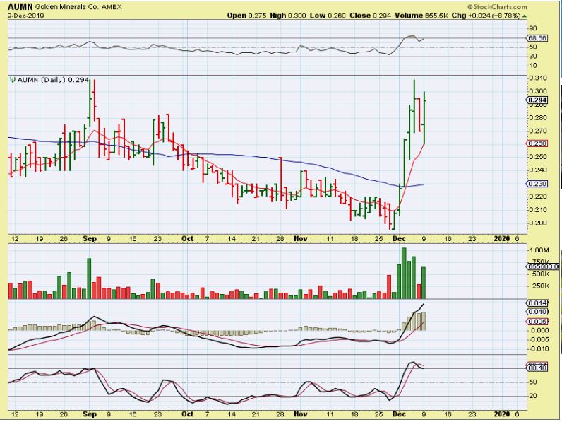Click the Chg +0.024 (+8.78%) value
This screenshot has width=562, height=422.
point(486,16)
